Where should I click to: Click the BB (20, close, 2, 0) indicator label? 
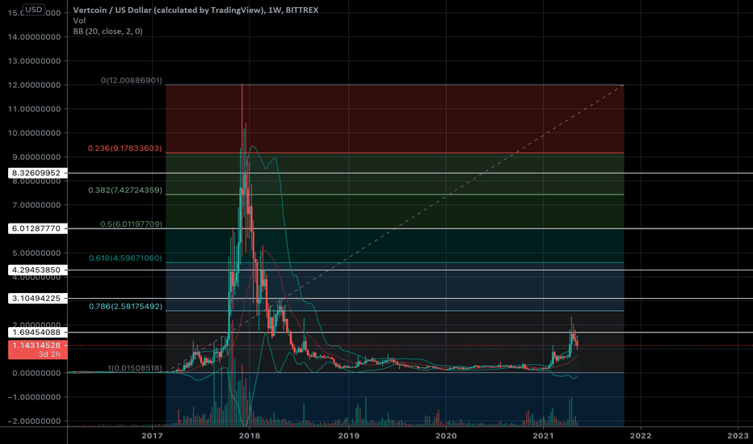click(x=107, y=31)
